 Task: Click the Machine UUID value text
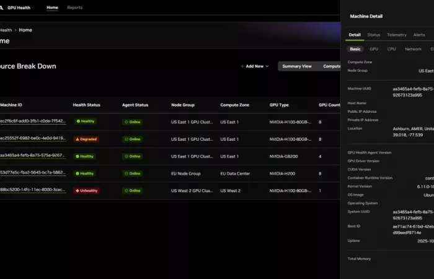pyautogui.click(x=413, y=92)
